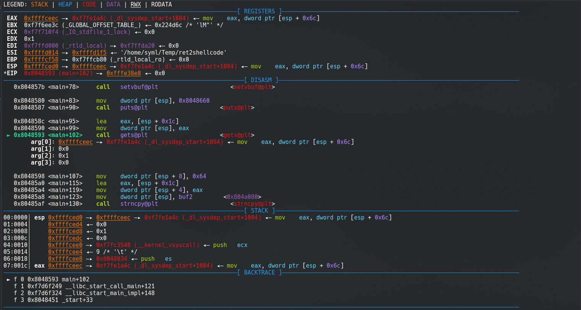
Task: Click the DISASM section header
Action: [261, 80]
